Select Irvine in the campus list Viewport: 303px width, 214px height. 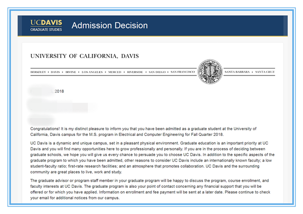(71, 72)
